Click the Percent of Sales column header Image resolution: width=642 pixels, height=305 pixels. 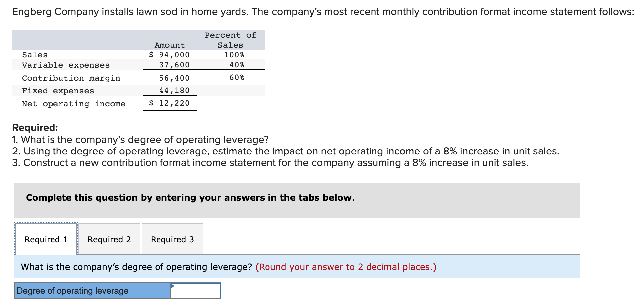pos(230,40)
